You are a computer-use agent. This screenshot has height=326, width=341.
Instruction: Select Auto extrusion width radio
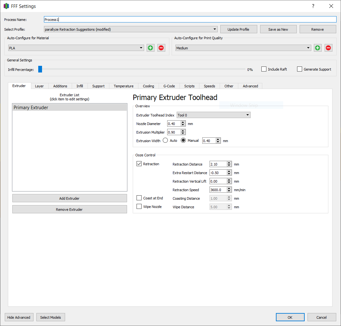point(165,141)
